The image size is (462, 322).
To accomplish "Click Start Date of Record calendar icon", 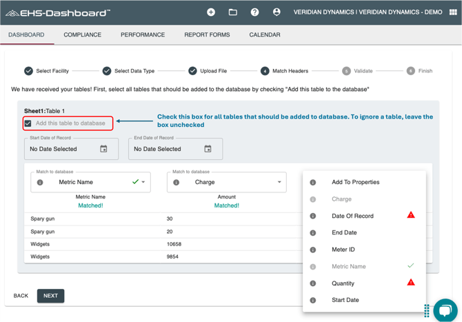I will click(x=103, y=149).
